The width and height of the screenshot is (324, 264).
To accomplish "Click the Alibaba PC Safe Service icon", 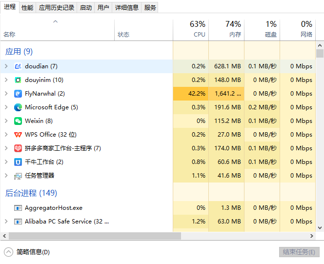I will click(x=18, y=222).
